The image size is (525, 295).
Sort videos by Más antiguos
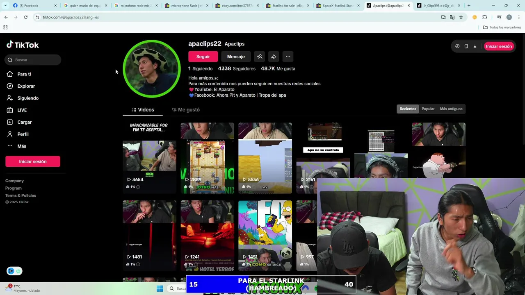pyautogui.click(x=451, y=109)
